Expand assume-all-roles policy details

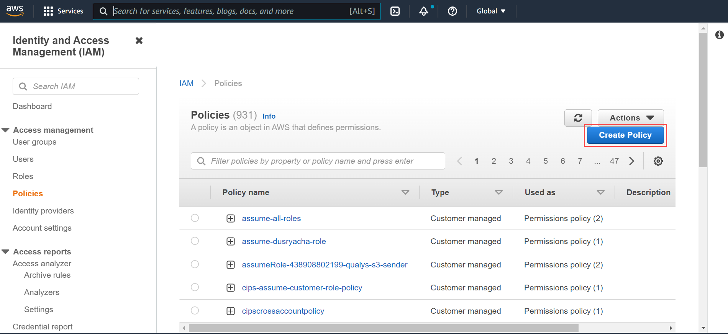231,218
